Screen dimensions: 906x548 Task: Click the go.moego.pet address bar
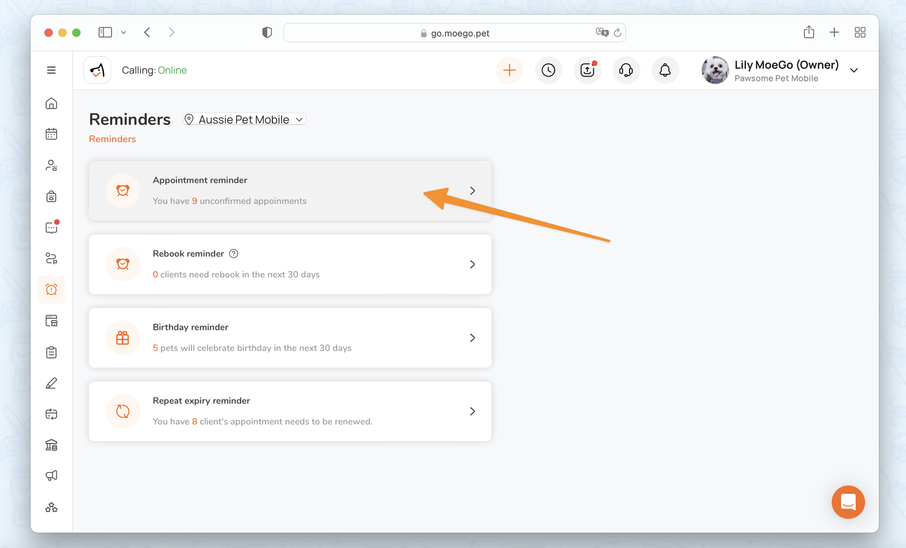tap(454, 33)
